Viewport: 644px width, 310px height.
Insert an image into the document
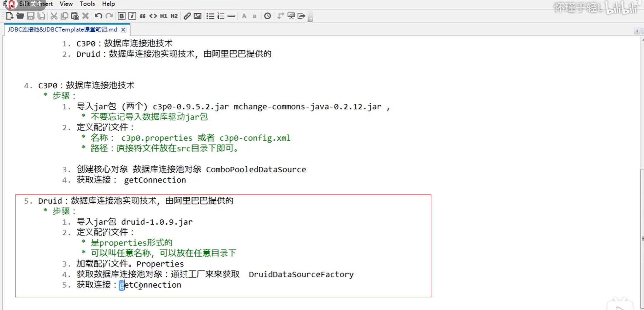(x=197, y=16)
